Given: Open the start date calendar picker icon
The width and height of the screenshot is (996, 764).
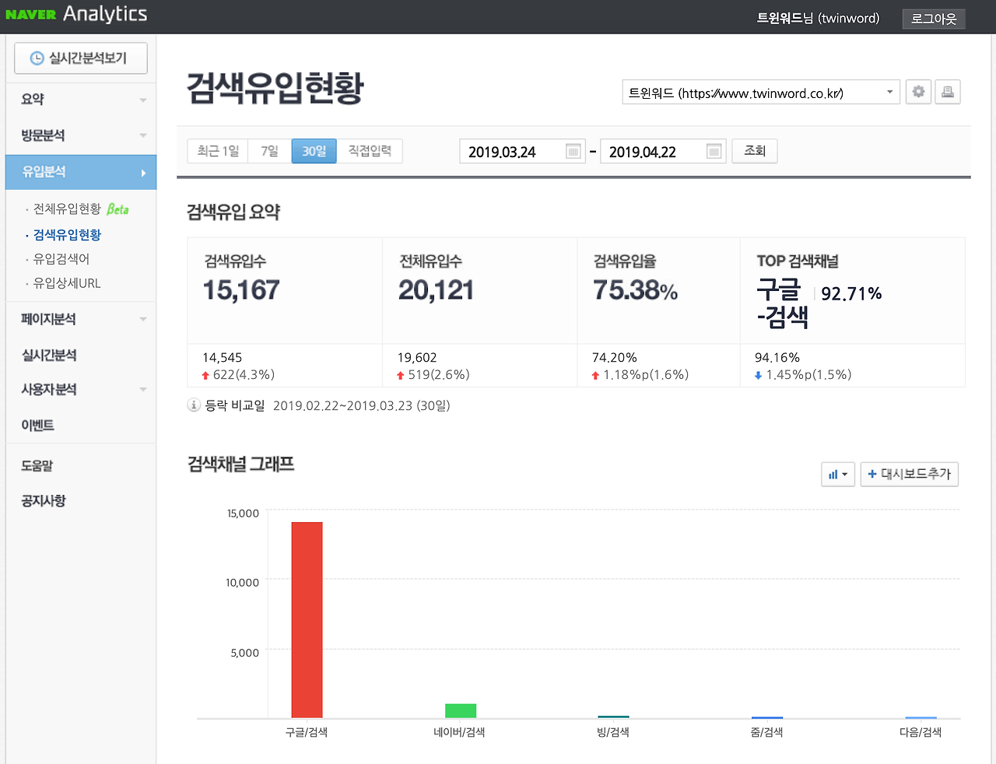Looking at the screenshot, I should pyautogui.click(x=573, y=151).
